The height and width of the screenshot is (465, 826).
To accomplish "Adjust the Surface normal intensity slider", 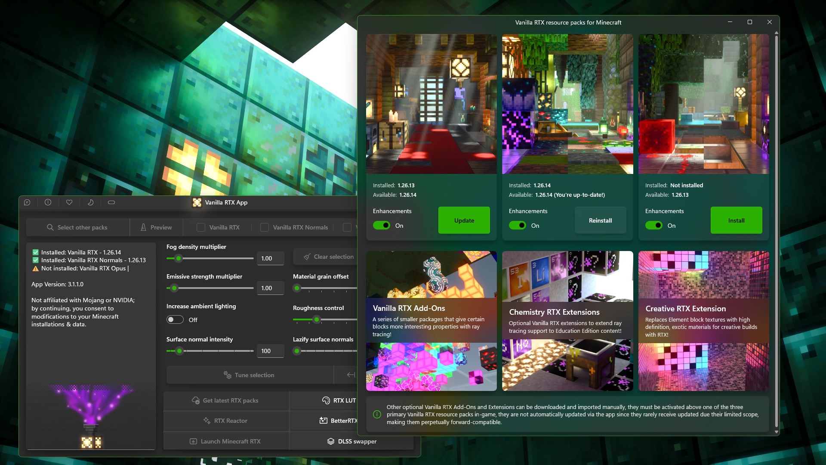I will 210,351.
